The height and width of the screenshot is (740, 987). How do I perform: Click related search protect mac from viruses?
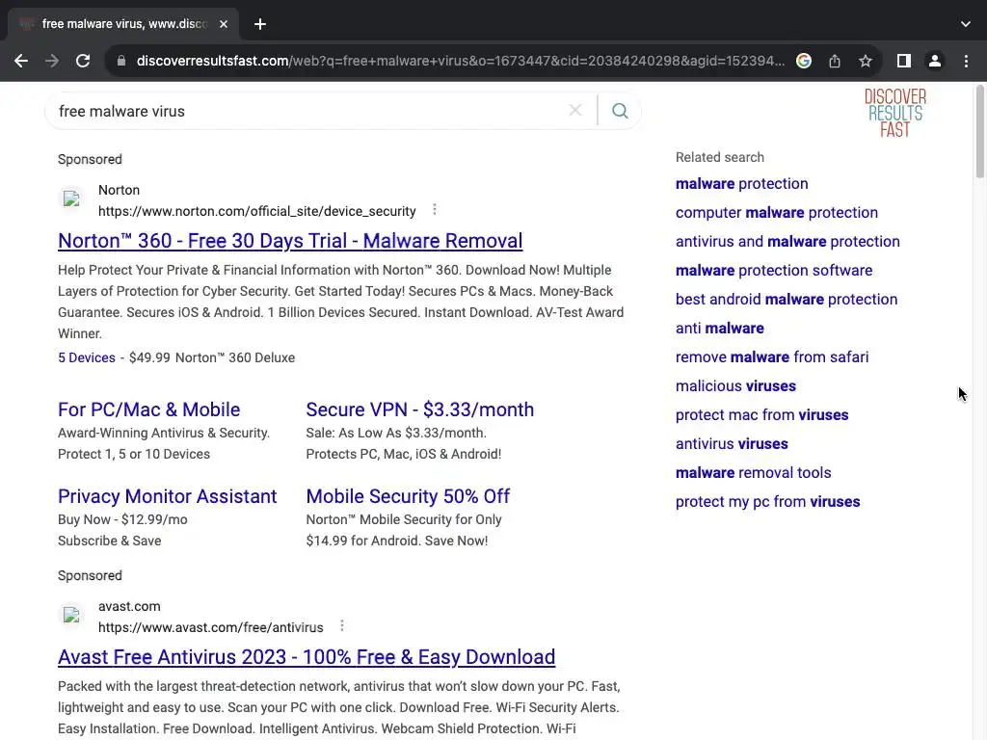(x=761, y=415)
